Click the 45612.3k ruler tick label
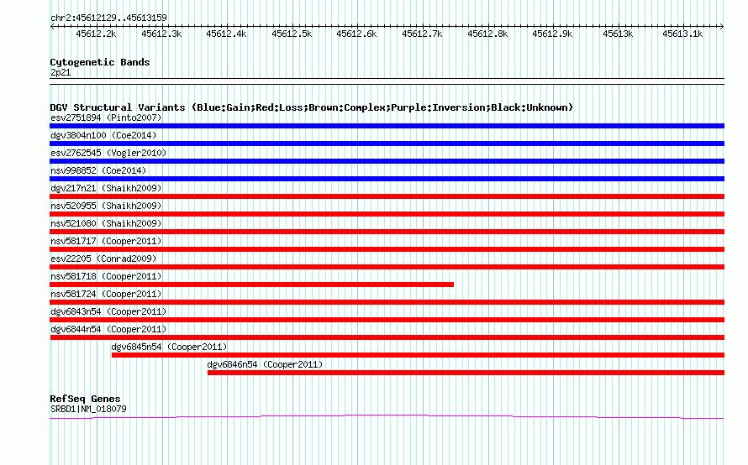 coord(161,34)
